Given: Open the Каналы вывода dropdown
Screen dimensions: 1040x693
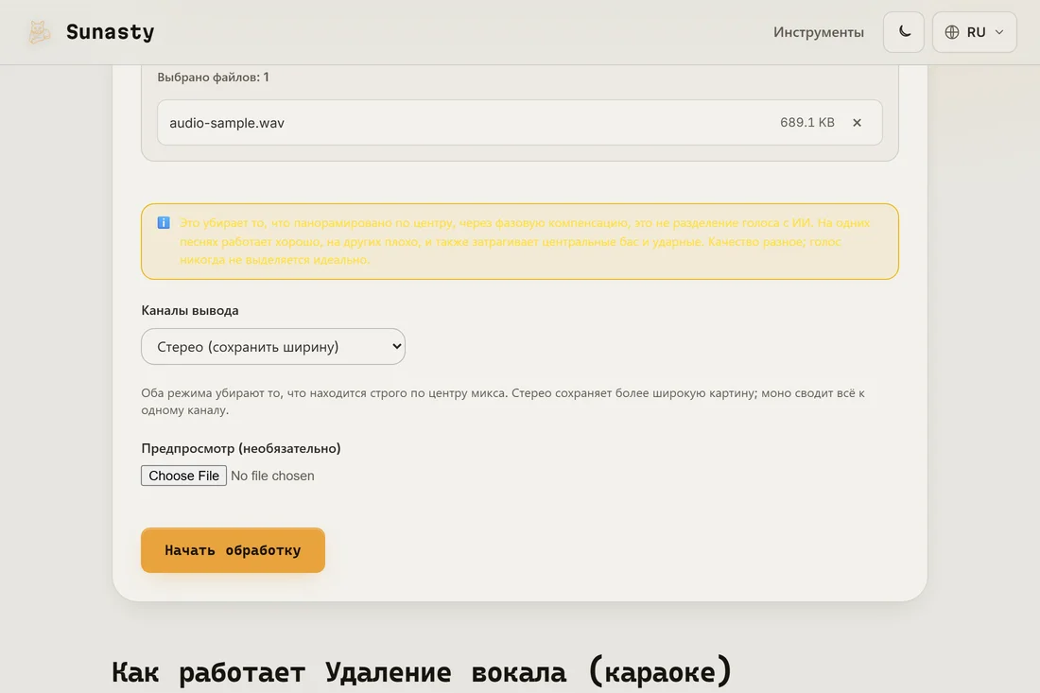Looking at the screenshot, I should pyautogui.click(x=273, y=346).
